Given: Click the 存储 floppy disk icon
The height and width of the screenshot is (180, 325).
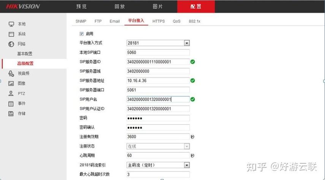Looking at the screenshot, I should (x=11, y=113).
